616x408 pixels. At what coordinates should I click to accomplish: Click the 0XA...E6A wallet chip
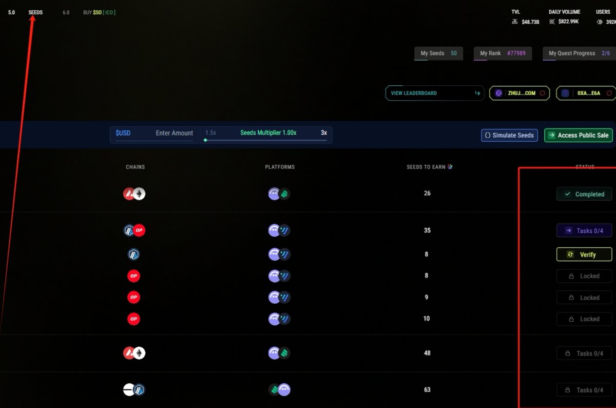[586, 93]
